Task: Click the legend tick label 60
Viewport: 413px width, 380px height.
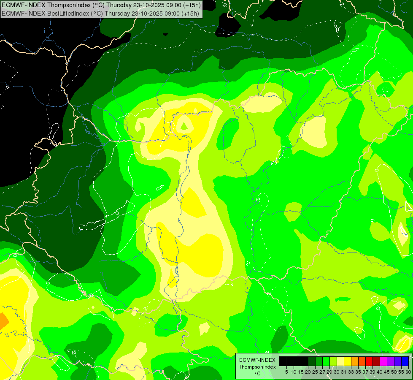Action: pos(408,372)
